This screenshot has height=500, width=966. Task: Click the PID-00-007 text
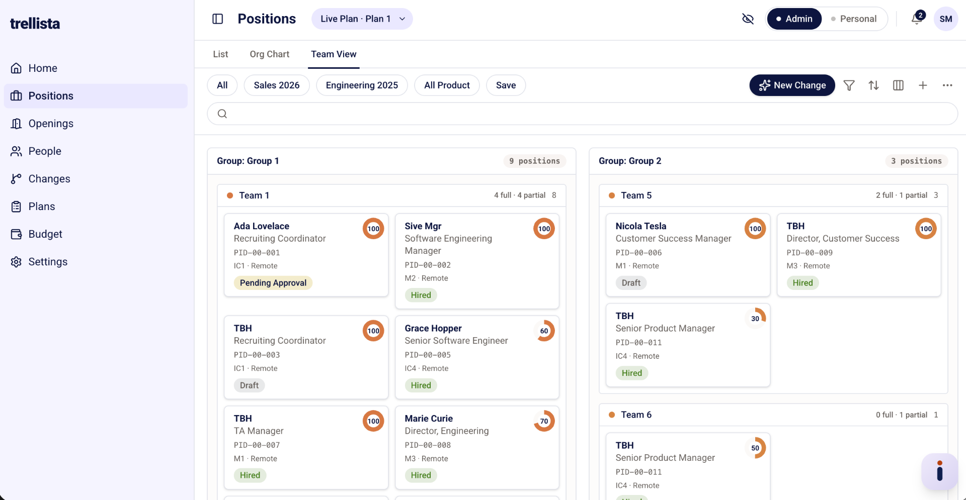point(257,445)
